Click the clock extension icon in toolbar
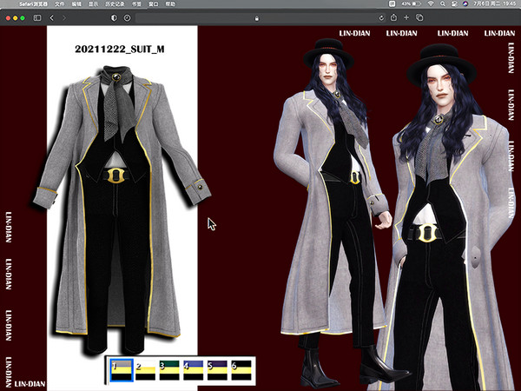The height and width of the screenshot is (391, 521). click(x=127, y=17)
